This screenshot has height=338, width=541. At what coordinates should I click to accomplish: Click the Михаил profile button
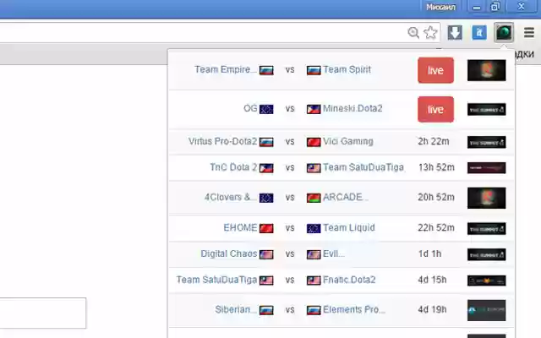pyautogui.click(x=440, y=7)
